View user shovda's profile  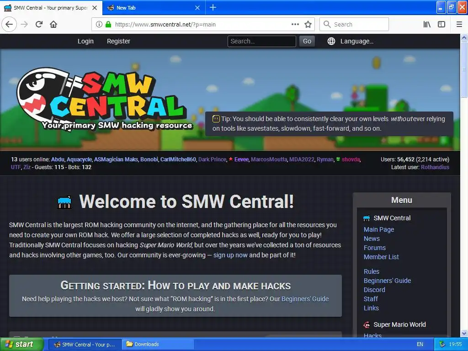[351, 160]
